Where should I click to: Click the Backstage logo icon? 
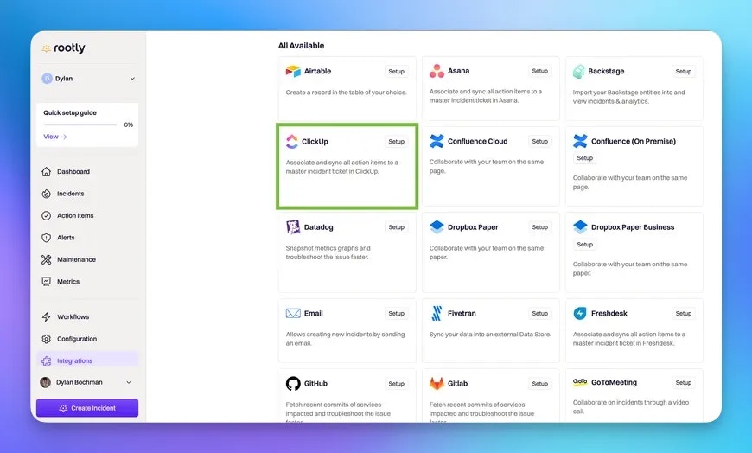pyautogui.click(x=579, y=72)
